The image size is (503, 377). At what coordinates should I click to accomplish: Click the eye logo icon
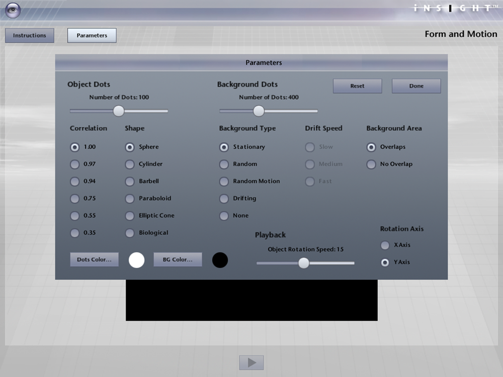click(x=13, y=10)
